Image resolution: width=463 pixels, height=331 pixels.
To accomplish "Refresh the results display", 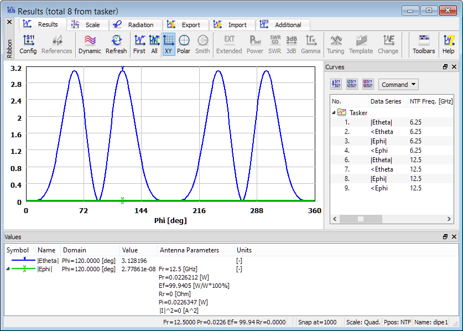I will point(116,44).
